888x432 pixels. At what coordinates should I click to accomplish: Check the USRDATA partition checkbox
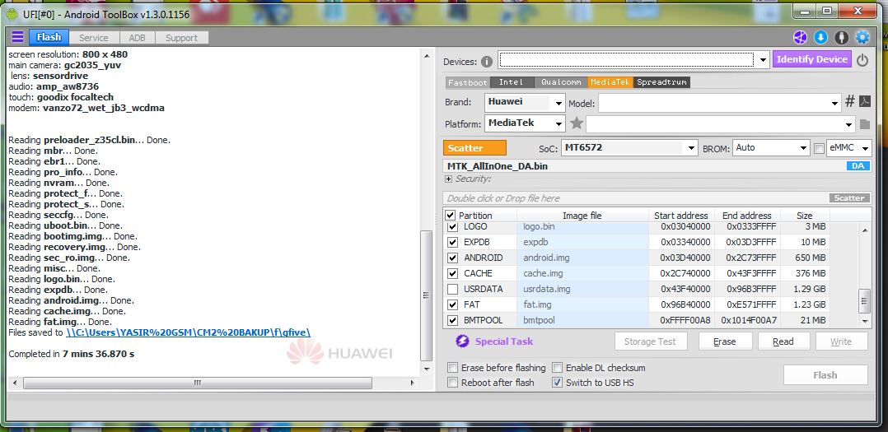coord(452,289)
